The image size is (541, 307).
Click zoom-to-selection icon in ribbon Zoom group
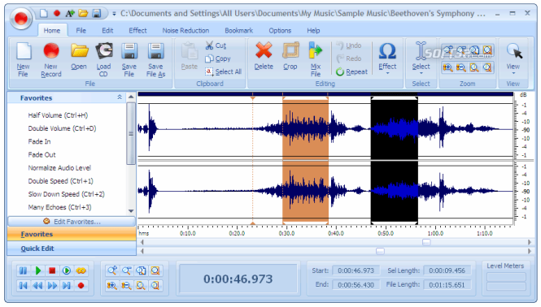pyautogui.click(x=487, y=50)
